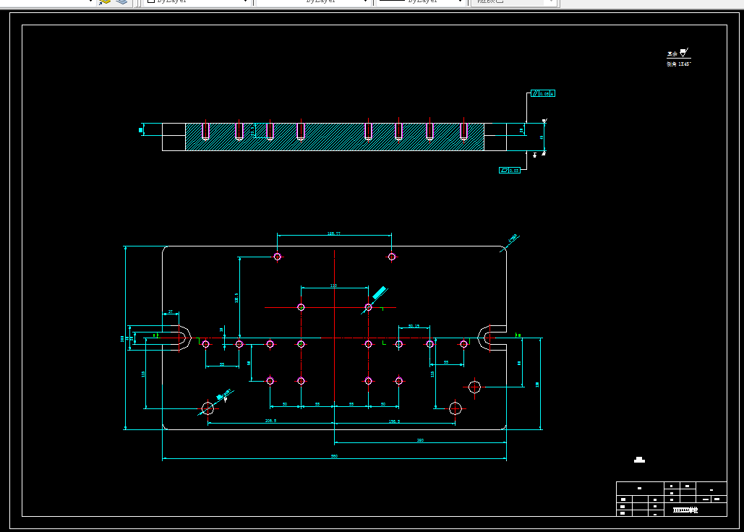Select the part name text in title block
Image resolution: width=744 pixels, height=532 pixels.
tap(685, 510)
